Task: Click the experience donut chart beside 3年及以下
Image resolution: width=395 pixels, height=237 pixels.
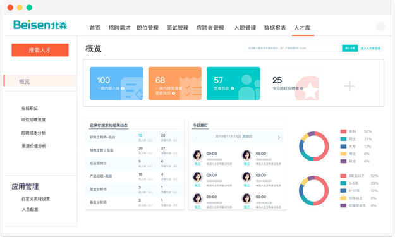Action: point(314,191)
